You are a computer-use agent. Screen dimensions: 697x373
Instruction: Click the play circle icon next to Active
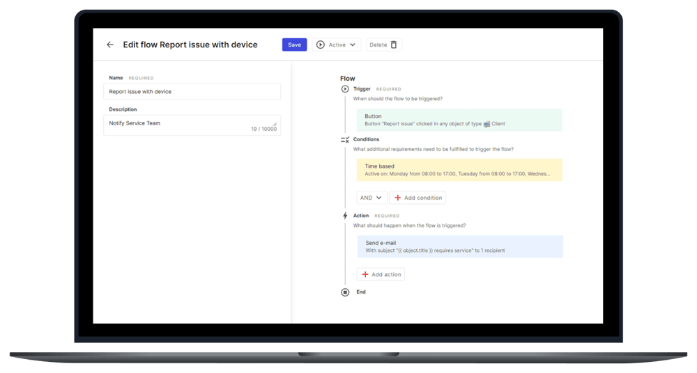tap(320, 45)
